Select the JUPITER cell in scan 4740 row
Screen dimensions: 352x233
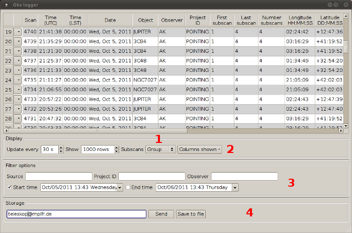point(145,32)
